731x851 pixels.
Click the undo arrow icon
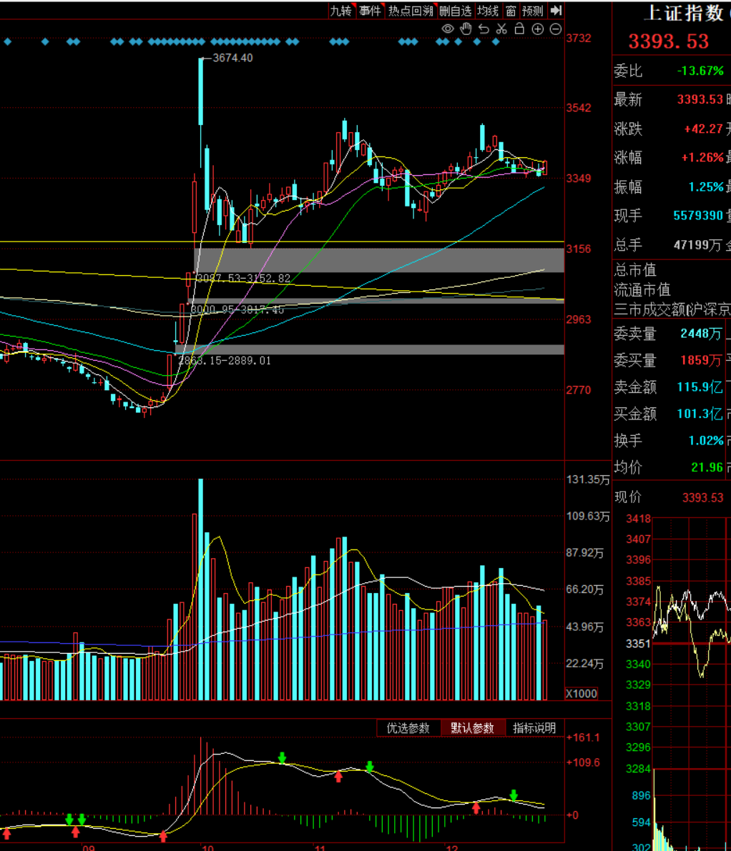pyautogui.click(x=484, y=29)
